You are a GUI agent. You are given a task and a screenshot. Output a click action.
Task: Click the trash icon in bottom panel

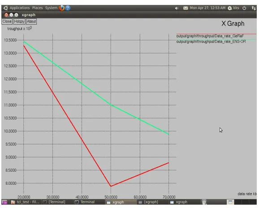(x=204, y=202)
